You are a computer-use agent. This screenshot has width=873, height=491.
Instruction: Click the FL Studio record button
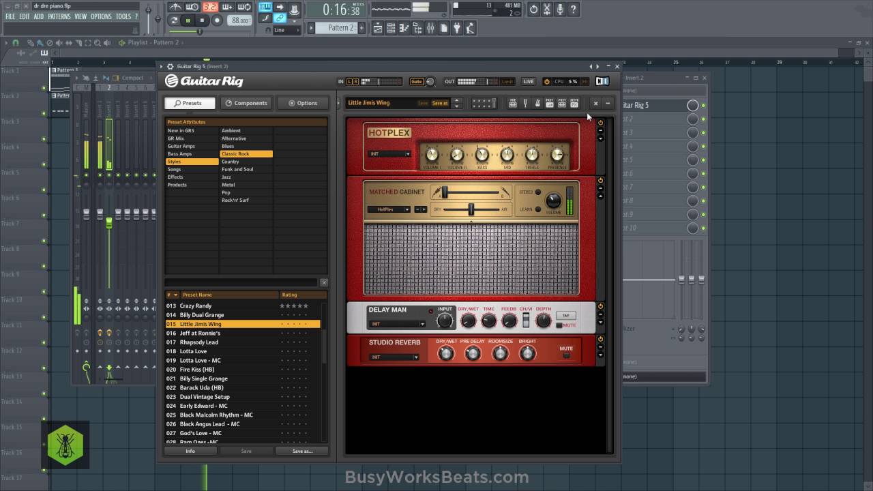point(217,20)
